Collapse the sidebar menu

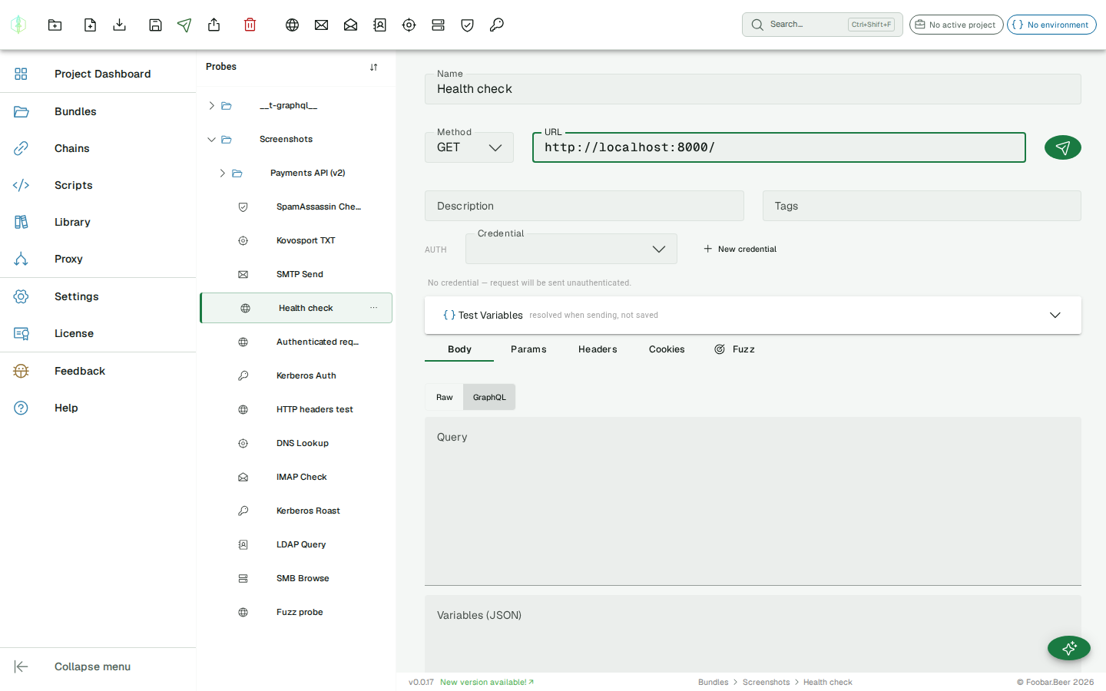(98, 666)
